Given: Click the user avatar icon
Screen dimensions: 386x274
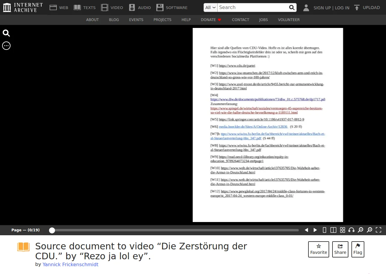Looking at the screenshot, I should [306, 8].
